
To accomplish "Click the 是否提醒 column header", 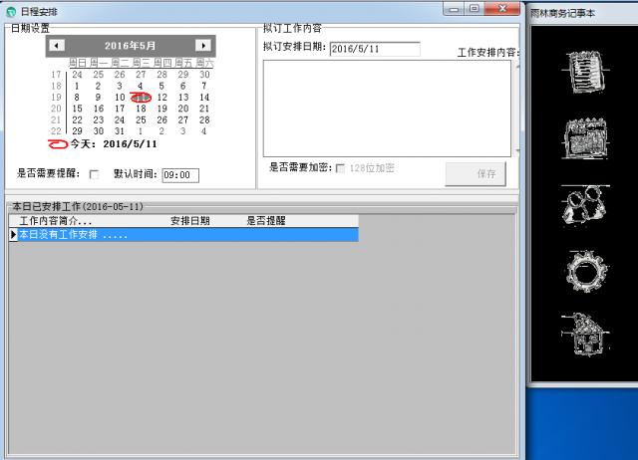I will tap(266, 221).
